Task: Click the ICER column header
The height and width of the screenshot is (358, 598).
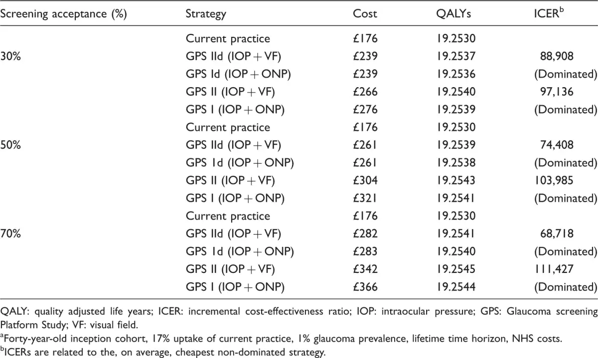Action: (x=548, y=13)
